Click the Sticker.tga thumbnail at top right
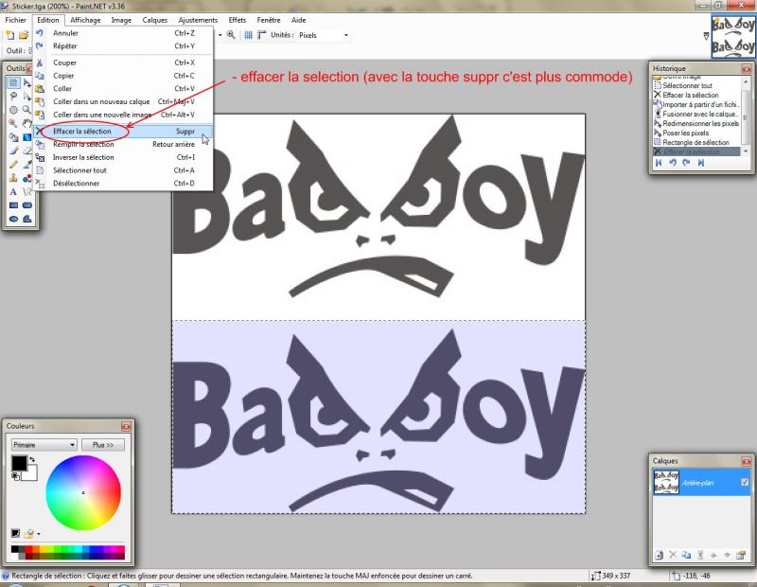The image size is (757, 587). coord(732,36)
